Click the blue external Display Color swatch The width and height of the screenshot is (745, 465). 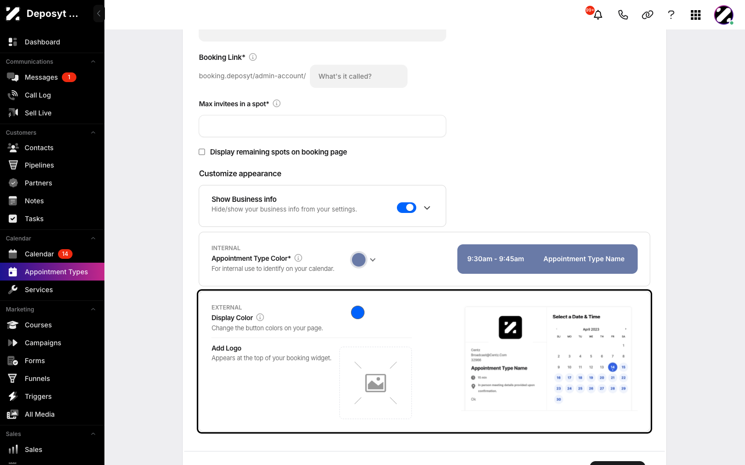pos(358,312)
